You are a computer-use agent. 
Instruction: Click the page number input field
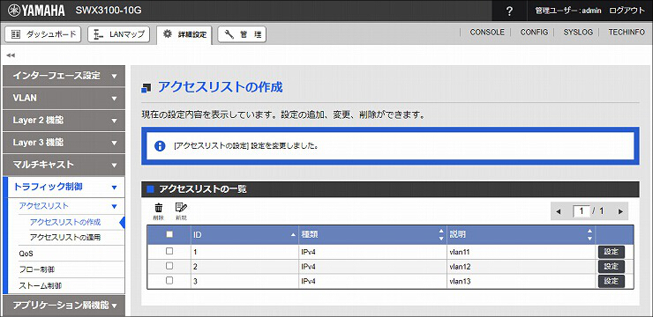click(582, 211)
